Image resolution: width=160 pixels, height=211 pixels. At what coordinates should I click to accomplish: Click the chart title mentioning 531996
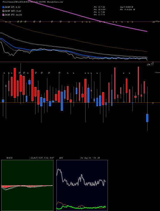pos(33,2)
